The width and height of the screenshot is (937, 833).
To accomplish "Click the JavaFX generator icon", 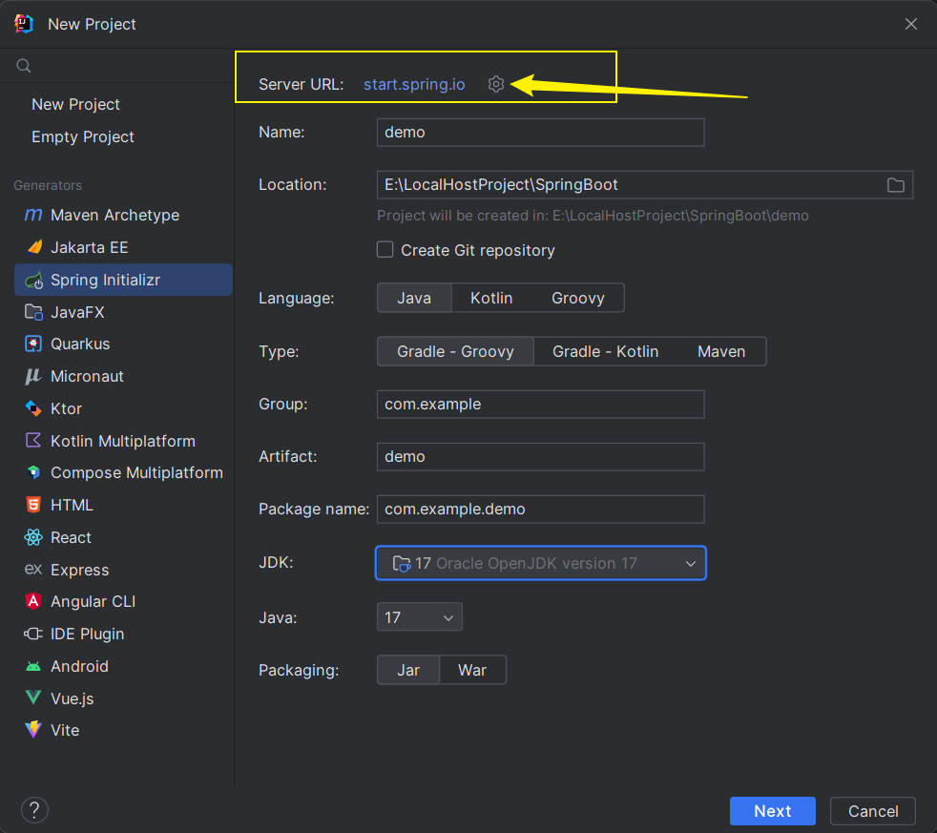I will click(x=33, y=312).
